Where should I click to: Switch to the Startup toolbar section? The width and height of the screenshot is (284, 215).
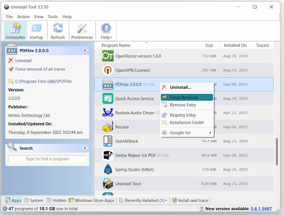[x=36, y=31]
